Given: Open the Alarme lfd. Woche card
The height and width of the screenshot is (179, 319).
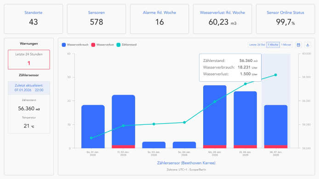Looking at the screenshot, I should pyautogui.click(x=159, y=19).
